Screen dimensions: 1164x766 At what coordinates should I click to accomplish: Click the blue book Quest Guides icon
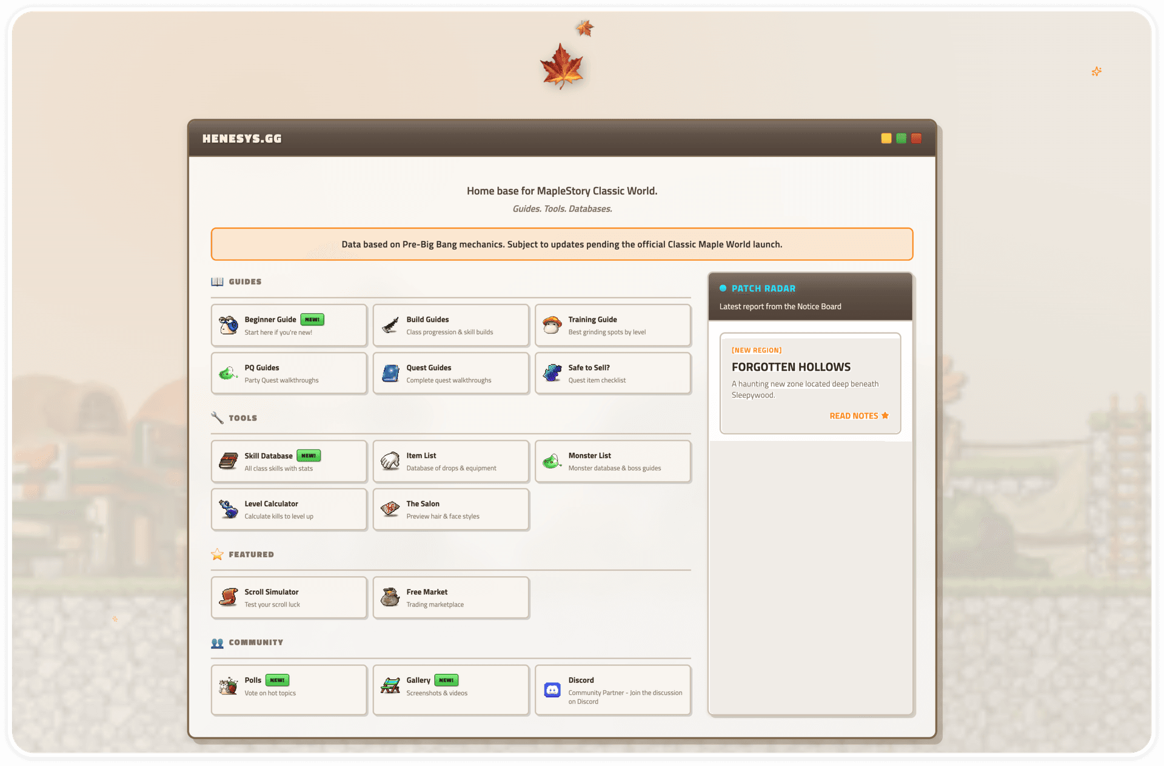[x=390, y=374]
